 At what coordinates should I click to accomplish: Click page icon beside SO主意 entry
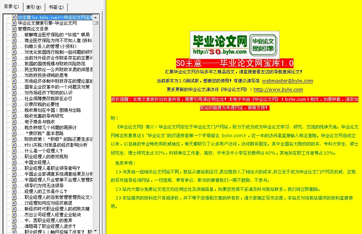14,17
